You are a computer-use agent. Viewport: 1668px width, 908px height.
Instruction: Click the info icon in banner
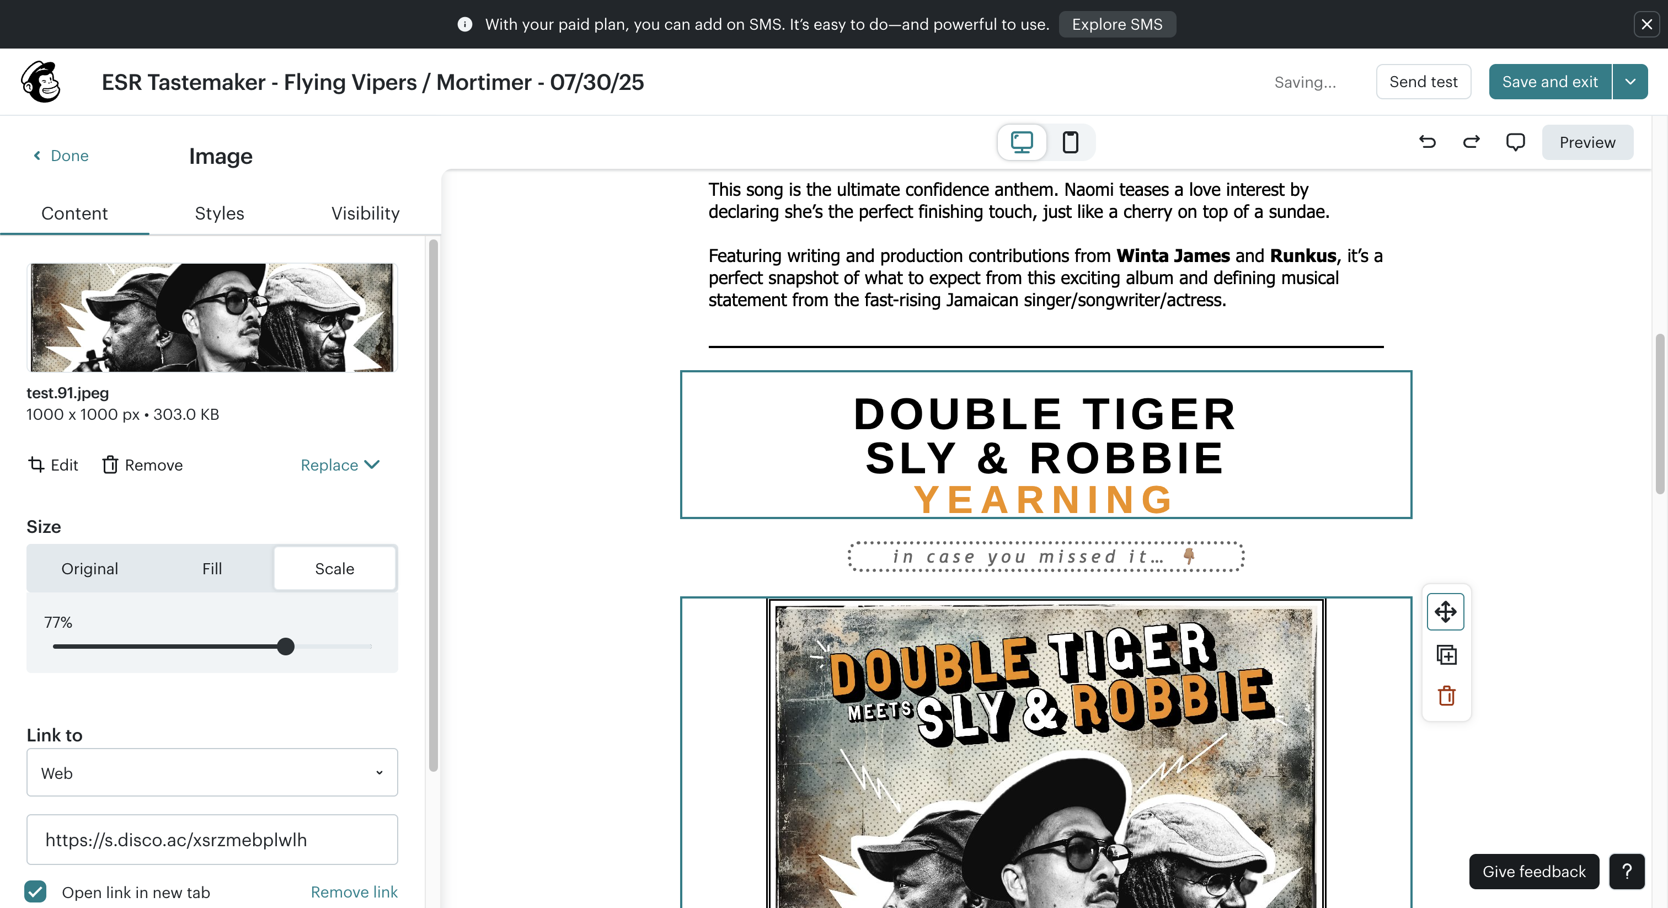tap(464, 24)
